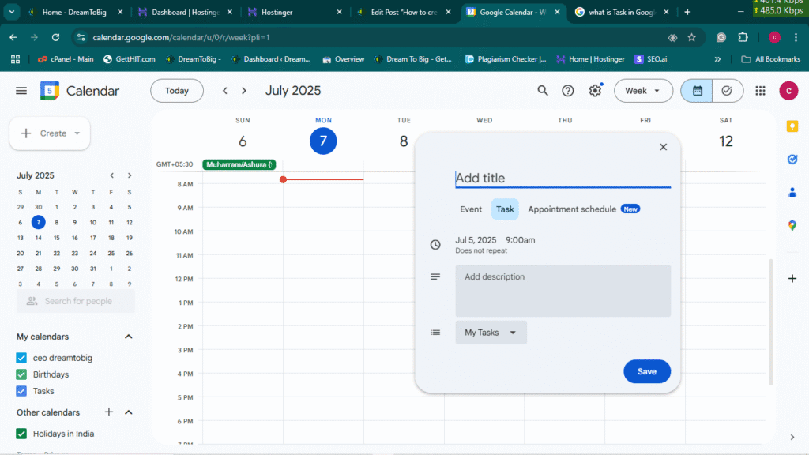Expand the My Tasks list dropdown
Image resolution: width=809 pixels, height=455 pixels.
491,333
